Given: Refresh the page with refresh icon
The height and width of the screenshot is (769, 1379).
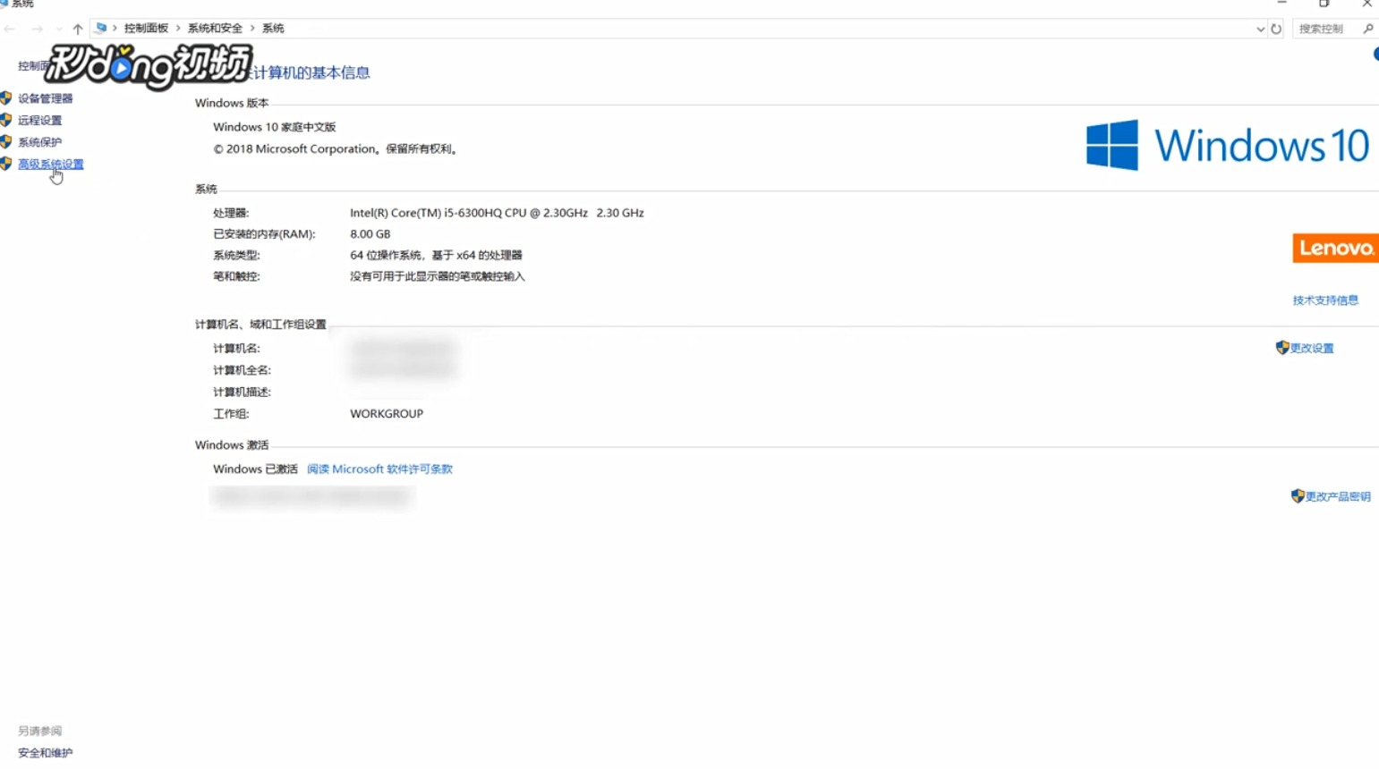Looking at the screenshot, I should pos(1276,29).
